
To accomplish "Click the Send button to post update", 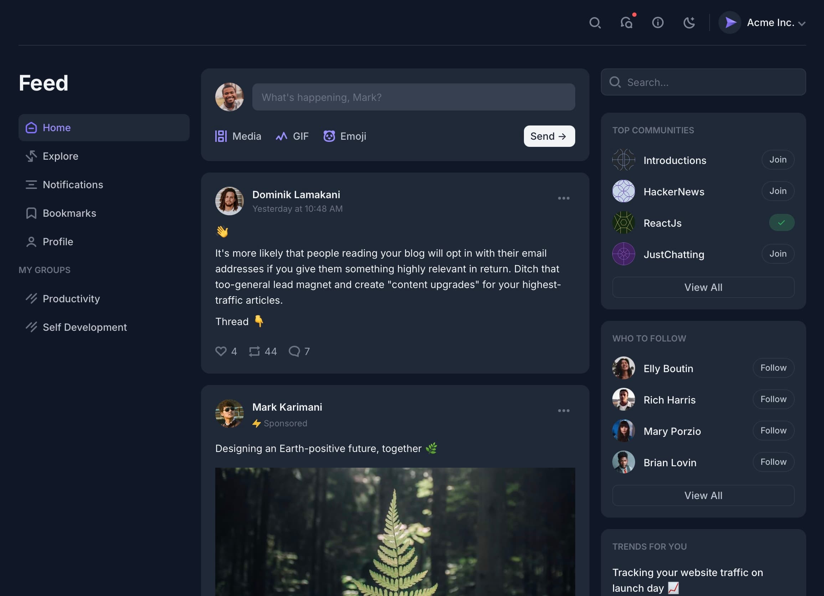I will point(549,136).
